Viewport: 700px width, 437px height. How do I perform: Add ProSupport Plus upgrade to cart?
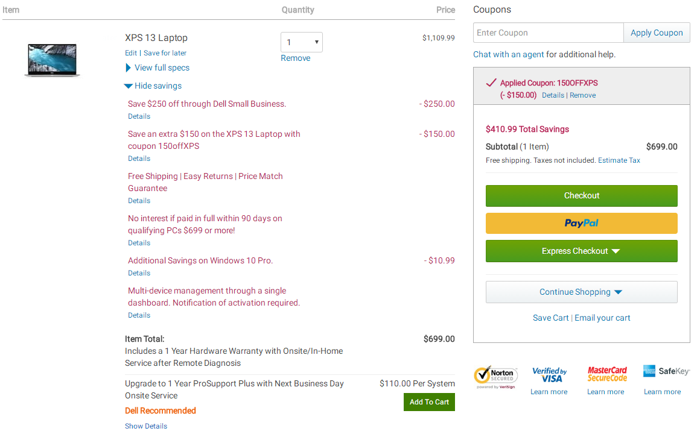(x=429, y=402)
